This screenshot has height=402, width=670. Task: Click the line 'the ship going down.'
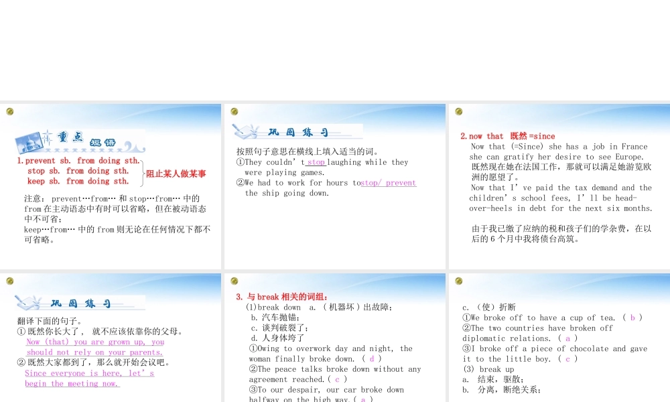tap(287, 193)
